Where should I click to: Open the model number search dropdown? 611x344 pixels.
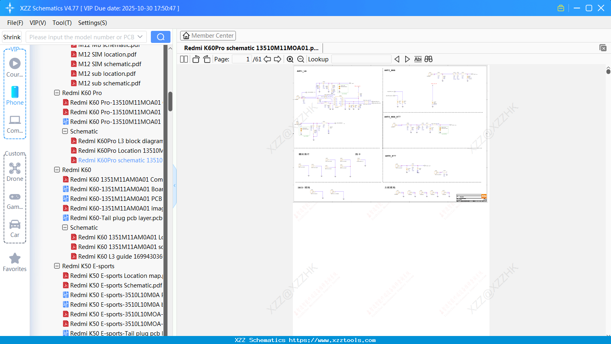click(x=139, y=36)
